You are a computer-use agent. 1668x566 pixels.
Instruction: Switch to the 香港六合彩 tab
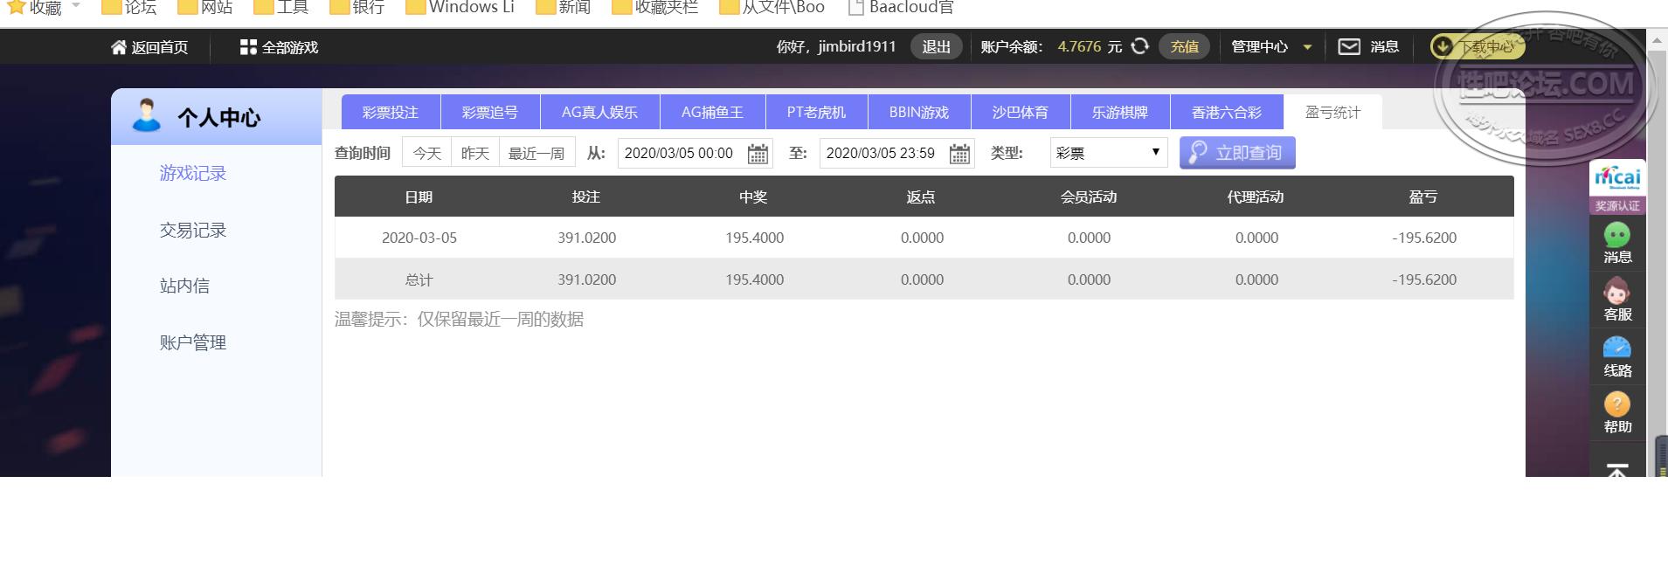pyautogui.click(x=1227, y=113)
